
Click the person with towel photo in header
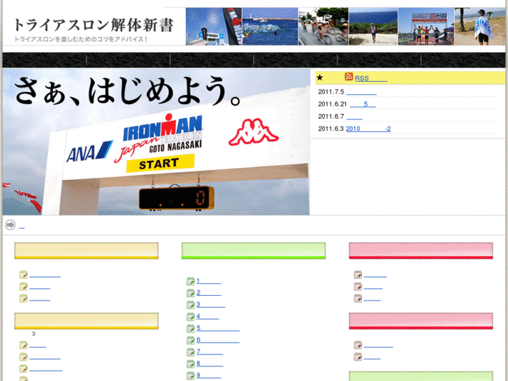click(x=480, y=27)
